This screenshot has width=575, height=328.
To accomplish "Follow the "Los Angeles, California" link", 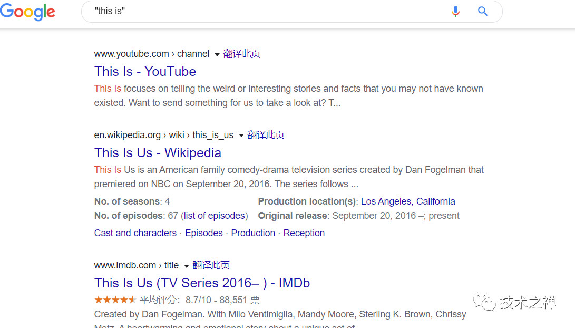I will (408, 201).
